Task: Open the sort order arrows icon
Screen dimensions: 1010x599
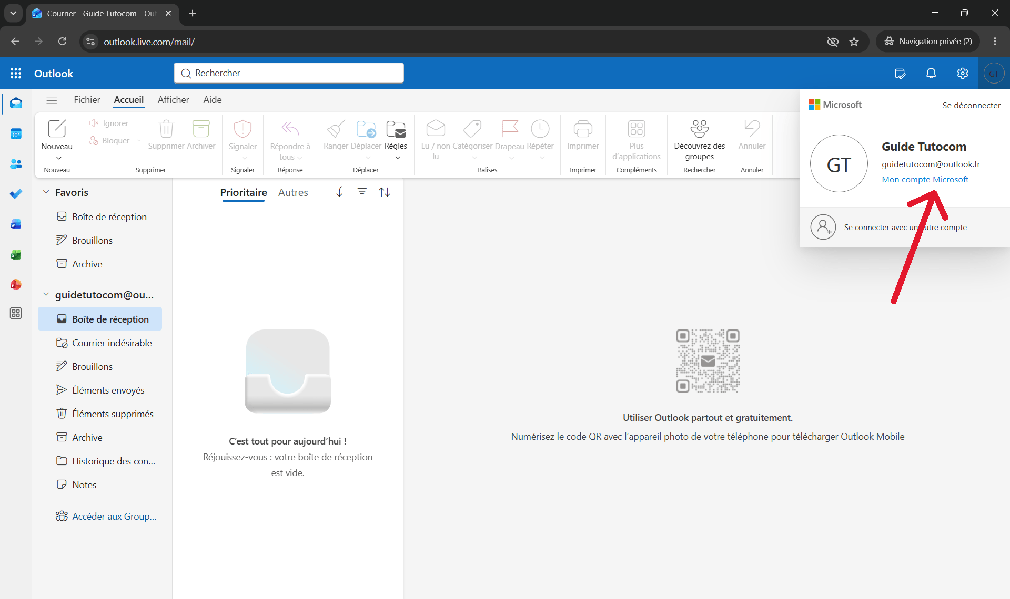Action: point(385,192)
